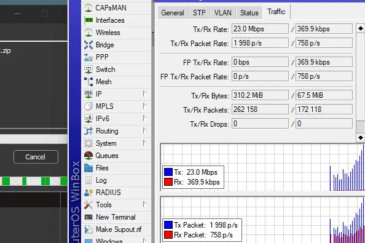Image resolution: width=365 pixels, height=243 pixels.
Task: Click the scroll up arrow in Traffic panel
Action: (x=361, y=28)
